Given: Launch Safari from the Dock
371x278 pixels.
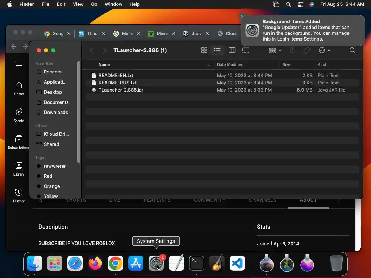Looking at the screenshot, I should point(75,263).
